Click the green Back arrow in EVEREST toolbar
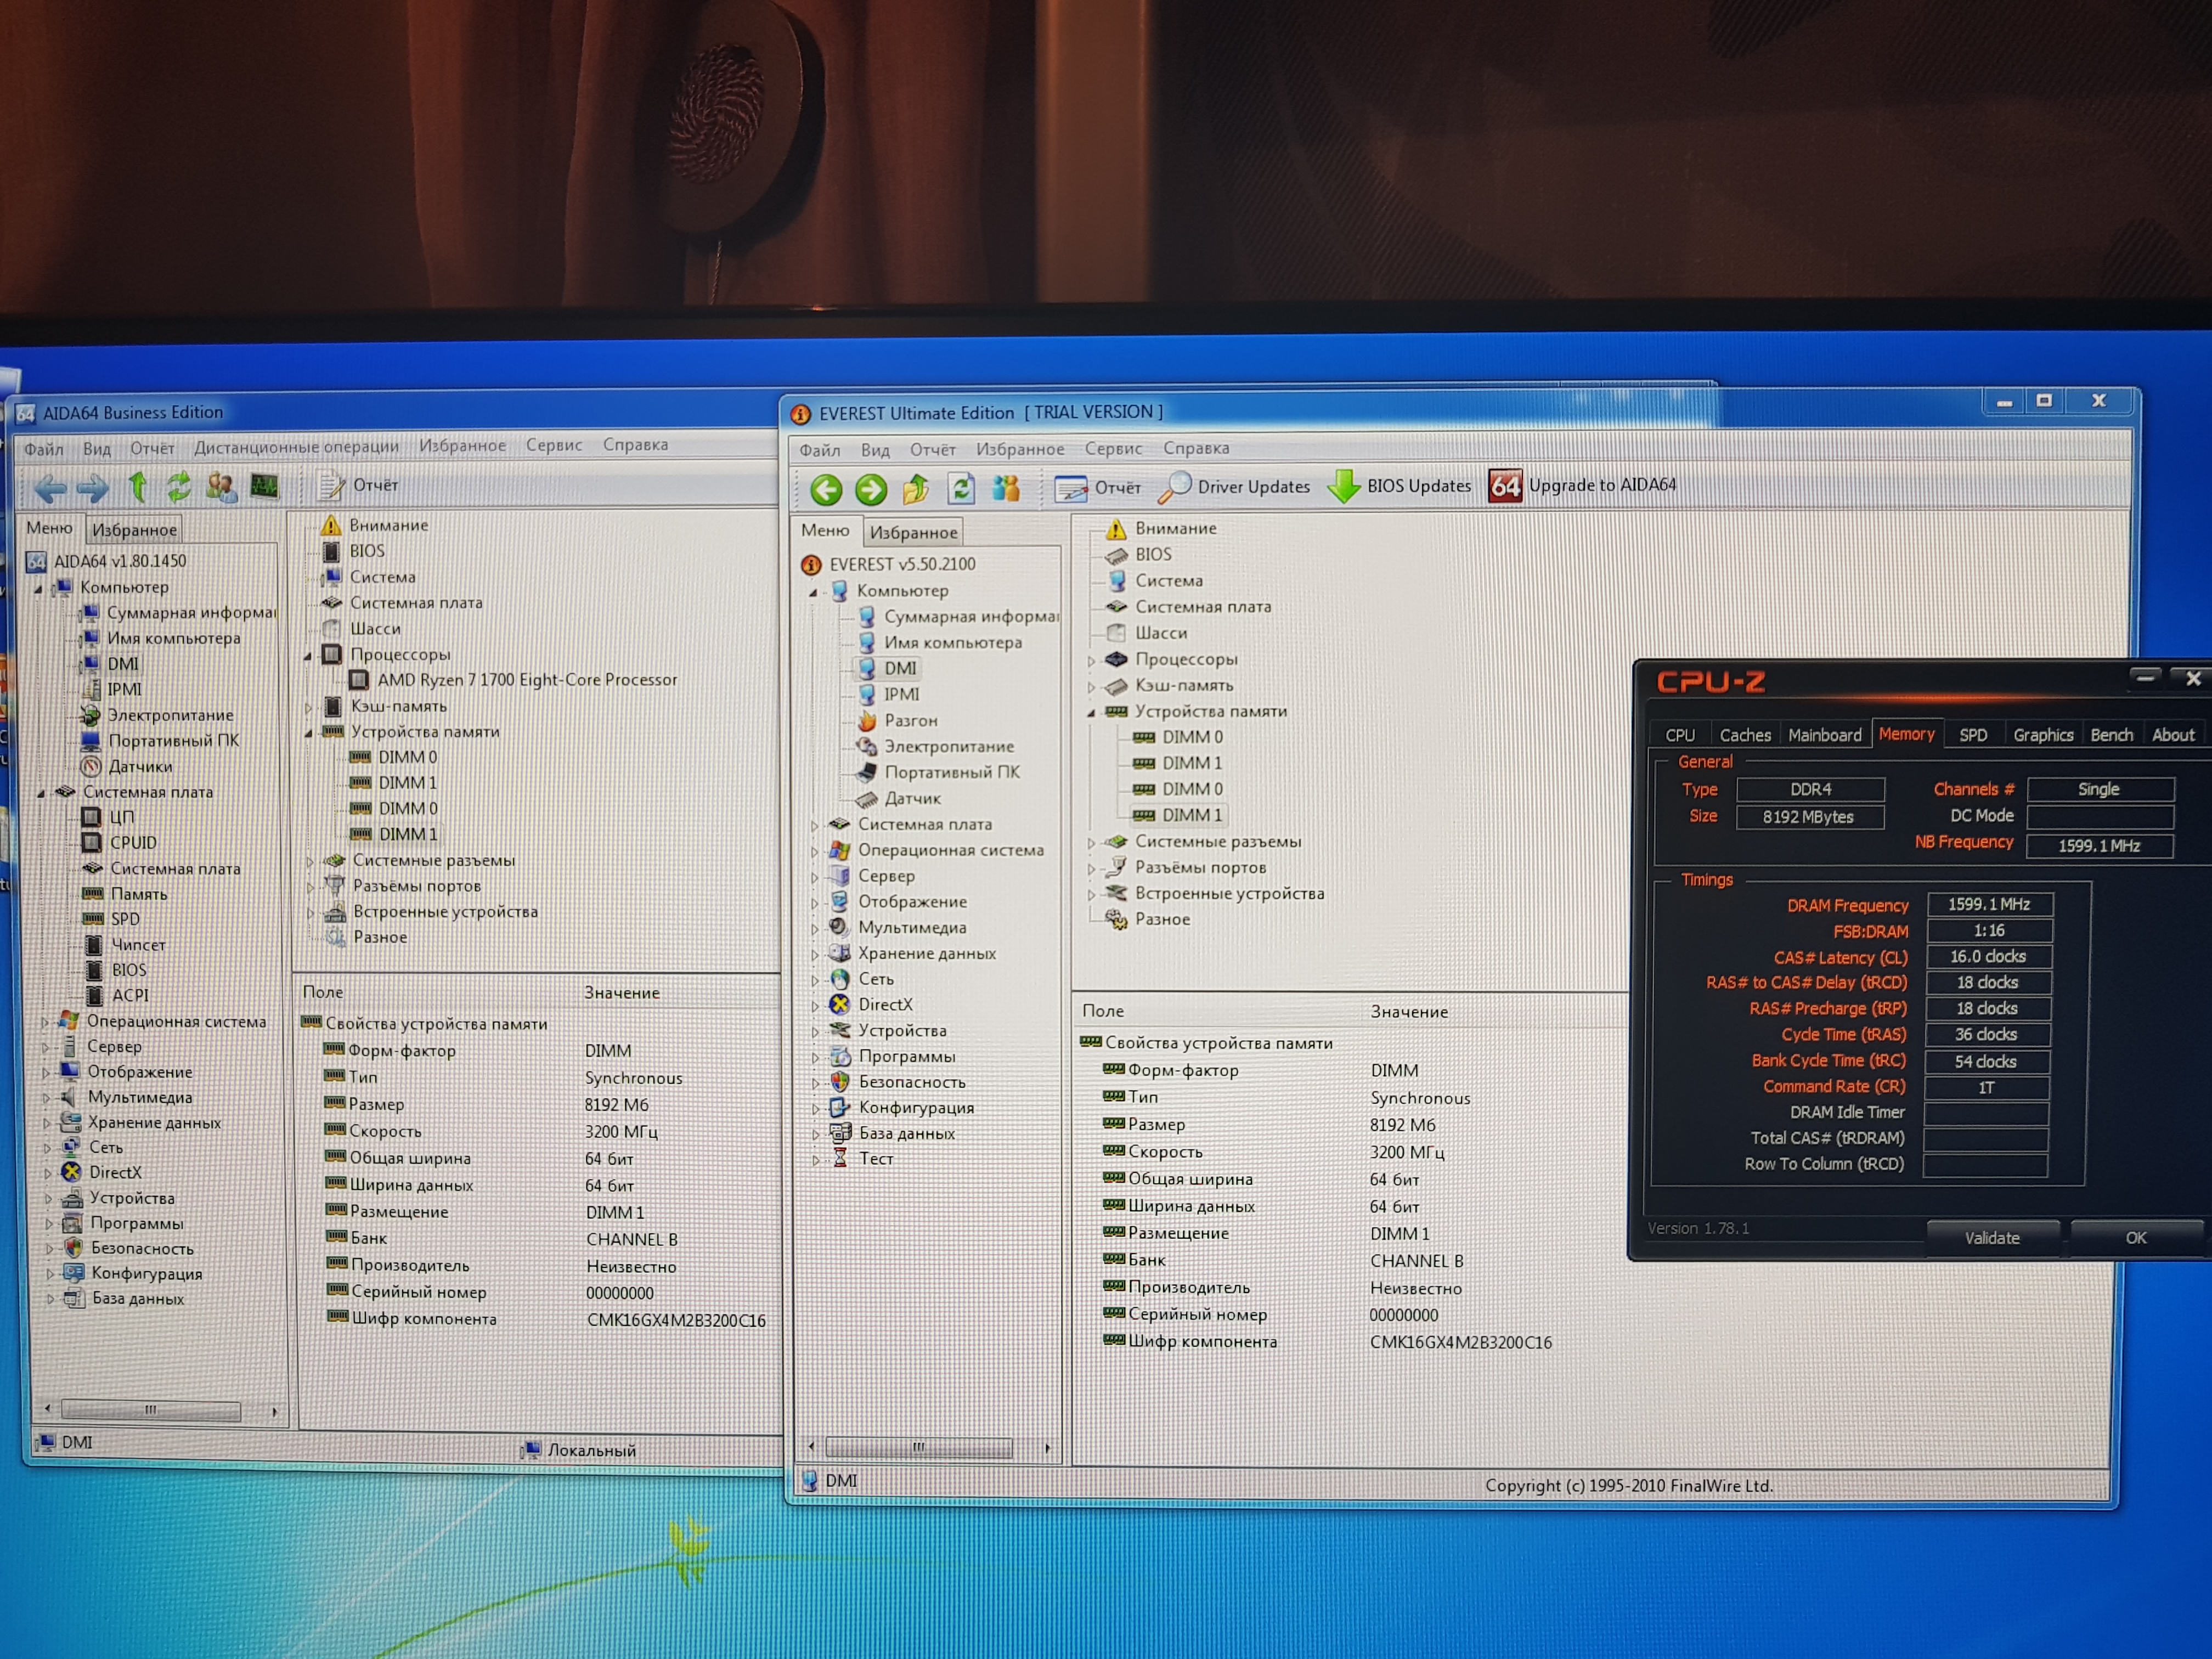 (x=826, y=490)
